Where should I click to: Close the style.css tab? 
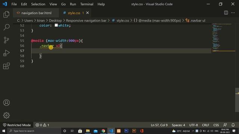[87, 13]
